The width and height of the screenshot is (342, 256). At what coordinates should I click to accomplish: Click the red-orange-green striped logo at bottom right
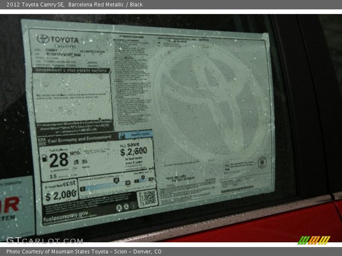pyautogui.click(x=314, y=240)
